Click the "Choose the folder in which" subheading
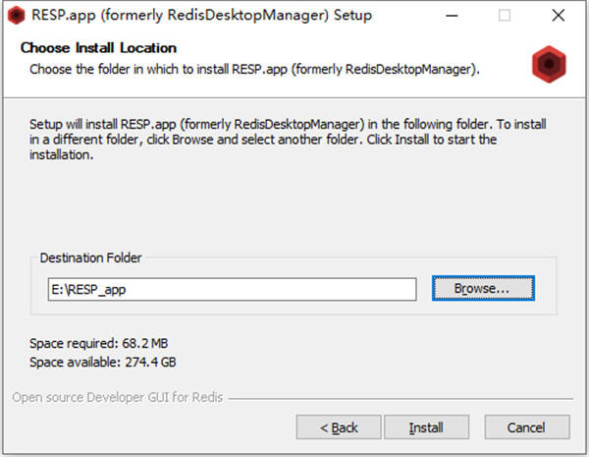Viewport: 589px width, 457px height. pos(254,70)
